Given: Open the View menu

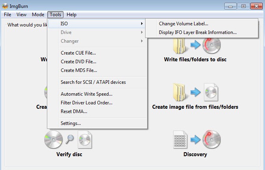Looking at the screenshot, I should [22, 15].
